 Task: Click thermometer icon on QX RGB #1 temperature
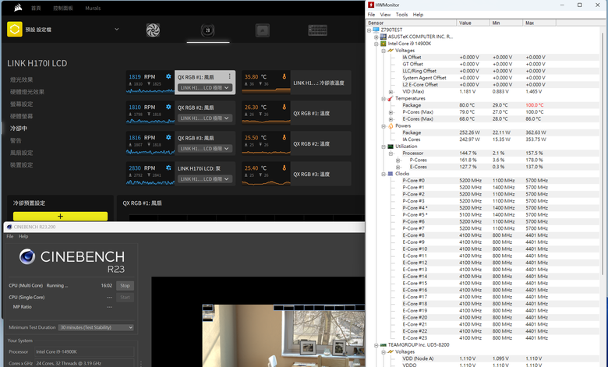pyautogui.click(x=285, y=107)
